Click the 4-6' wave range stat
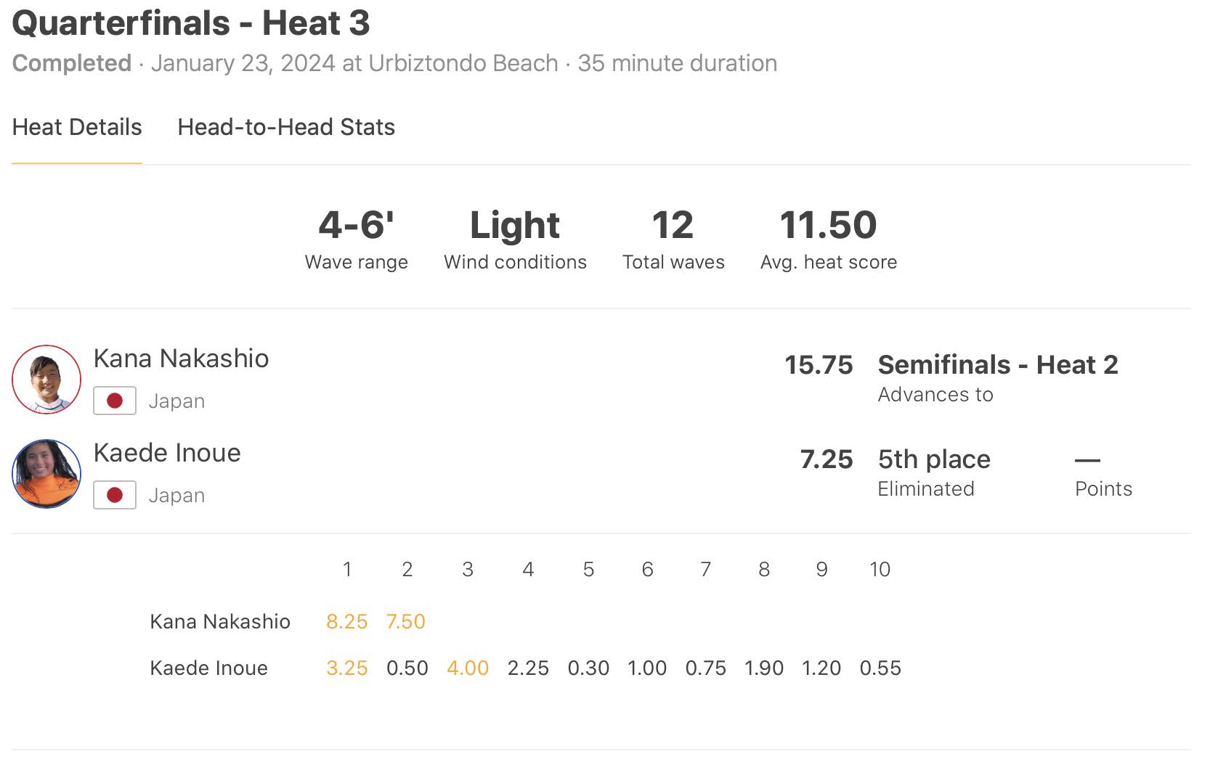Viewport: 1210px width, 762px height. pos(356,225)
